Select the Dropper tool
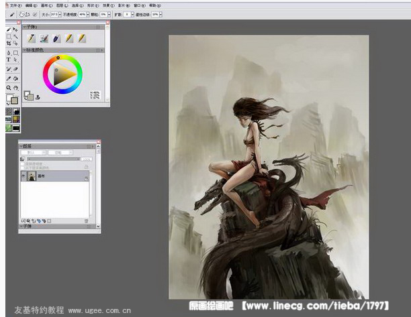 click(9, 78)
